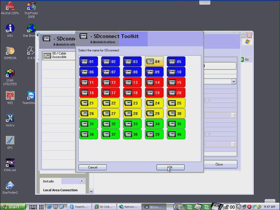Choose yellow SDconnect name 30
This screenshot has width=280, height=210.
tap(176, 113)
